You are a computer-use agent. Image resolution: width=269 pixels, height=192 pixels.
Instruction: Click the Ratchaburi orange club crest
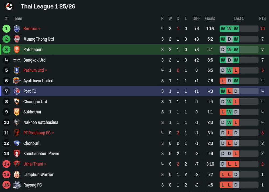pos(17,50)
